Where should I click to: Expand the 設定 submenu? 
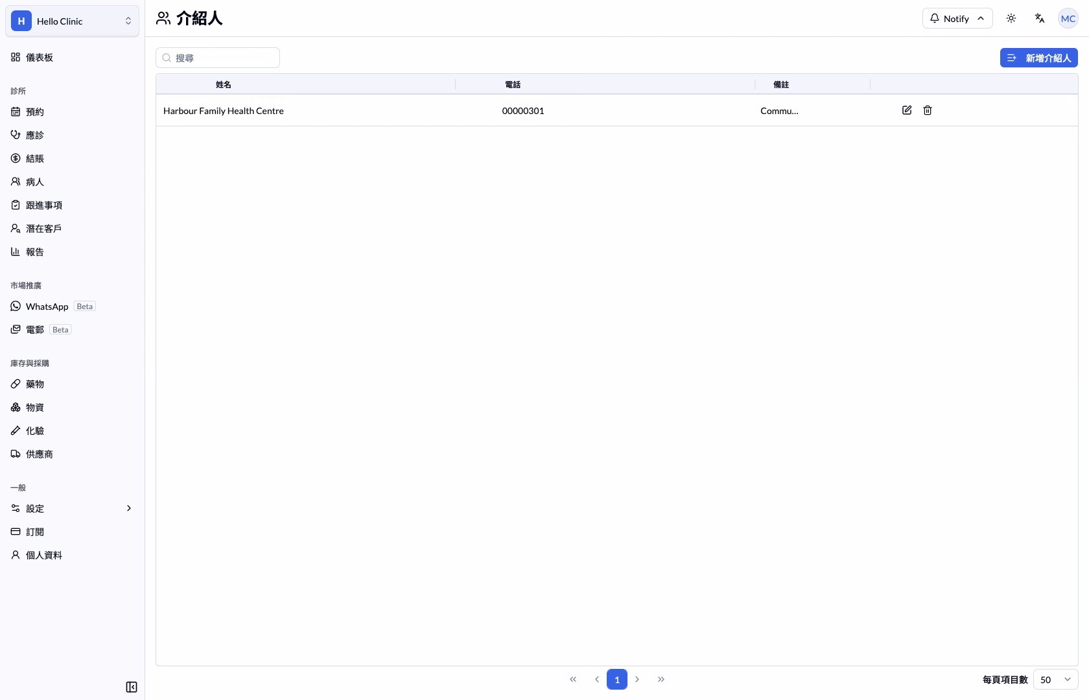[72, 508]
